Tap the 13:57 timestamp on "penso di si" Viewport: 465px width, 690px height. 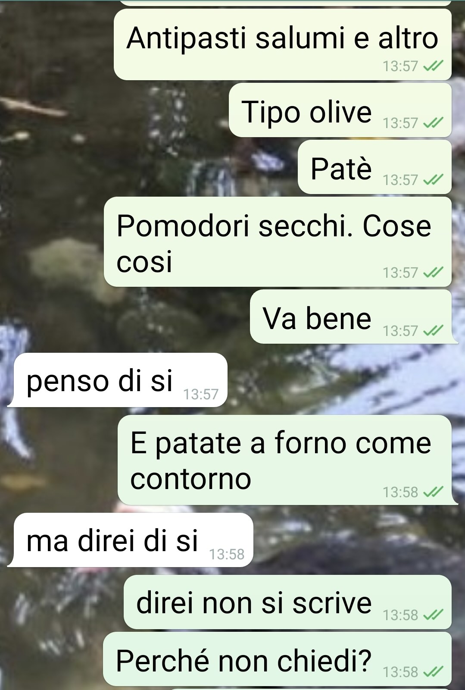pos(201,394)
